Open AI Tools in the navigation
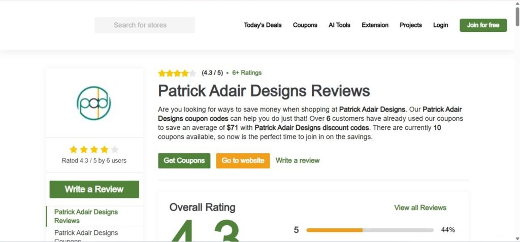520x242 pixels. click(339, 25)
